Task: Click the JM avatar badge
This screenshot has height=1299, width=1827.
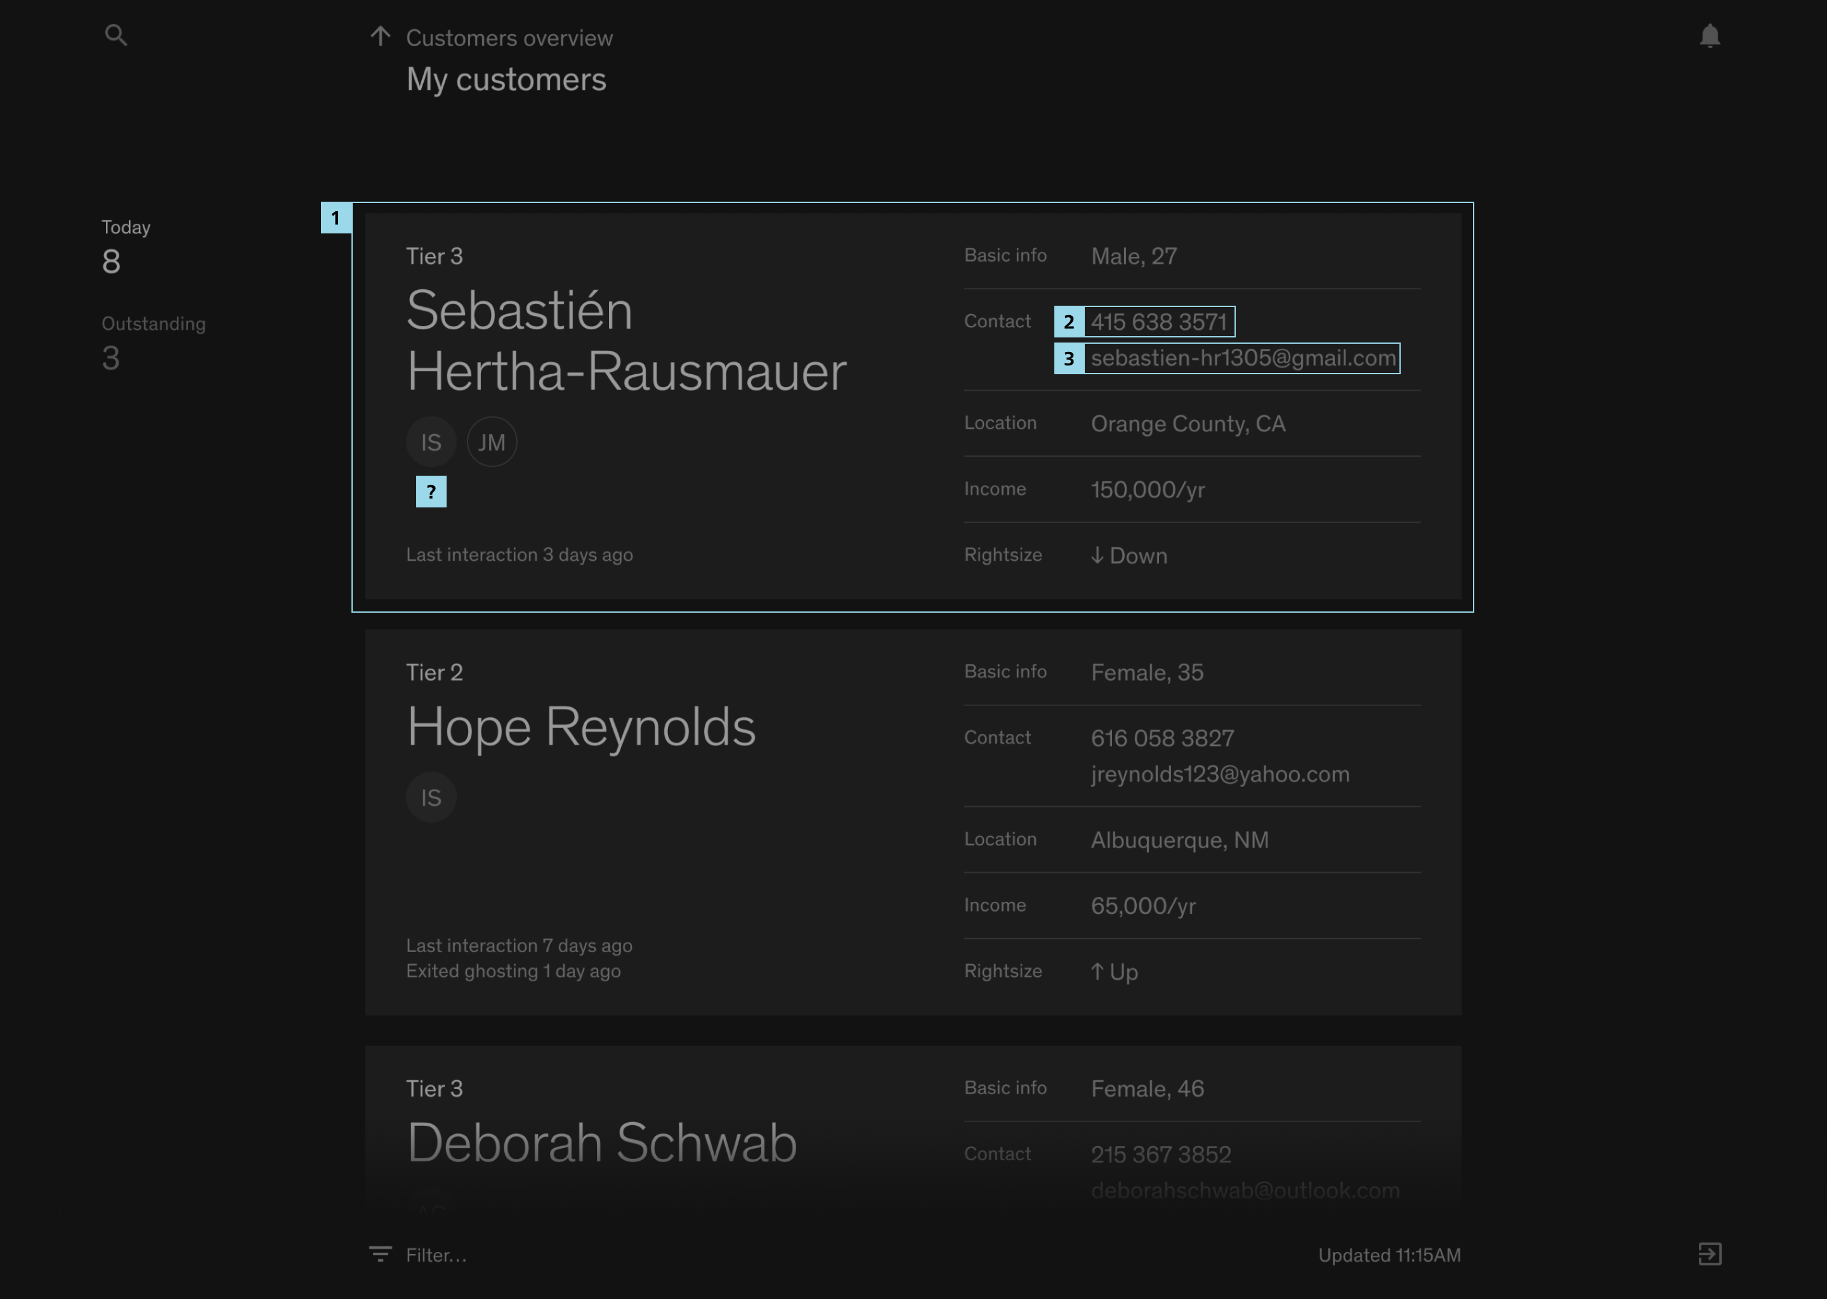Action: click(x=492, y=442)
